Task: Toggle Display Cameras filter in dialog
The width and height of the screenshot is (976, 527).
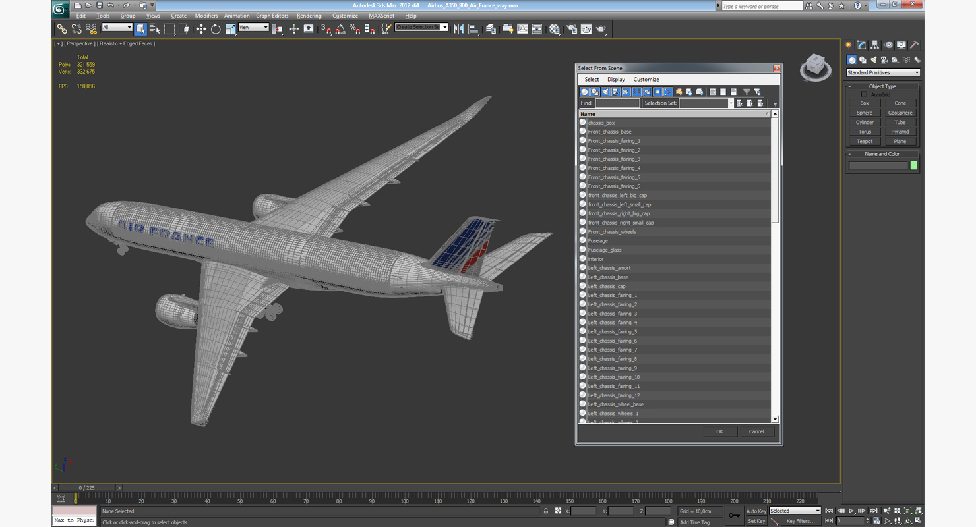Action: [x=615, y=92]
